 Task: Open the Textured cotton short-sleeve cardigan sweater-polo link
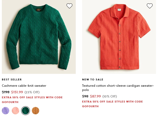click(118, 88)
